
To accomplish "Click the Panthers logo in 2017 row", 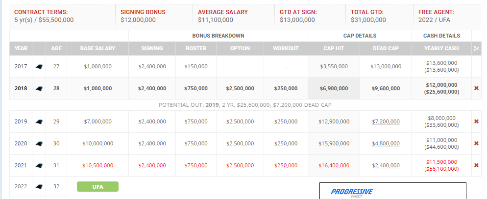I will tap(39, 66).
